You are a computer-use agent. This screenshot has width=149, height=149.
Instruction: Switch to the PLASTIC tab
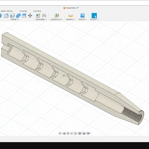click(x=23, y=11)
